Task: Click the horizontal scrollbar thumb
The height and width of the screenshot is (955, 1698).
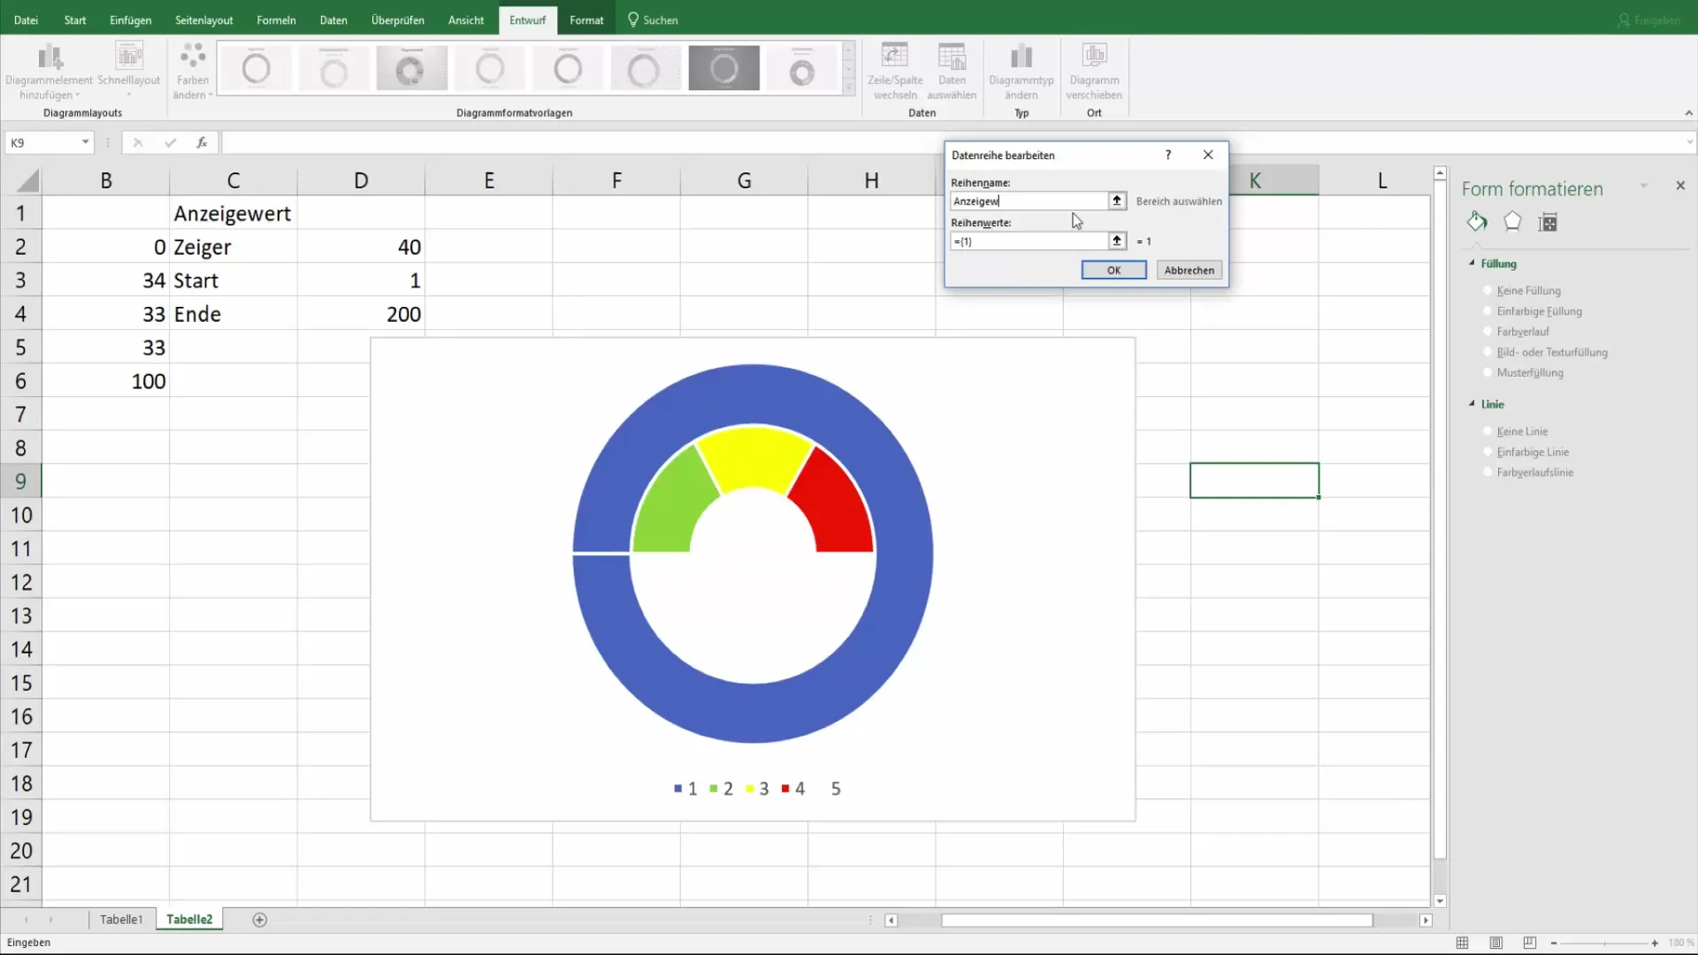Action: pyautogui.click(x=1157, y=921)
